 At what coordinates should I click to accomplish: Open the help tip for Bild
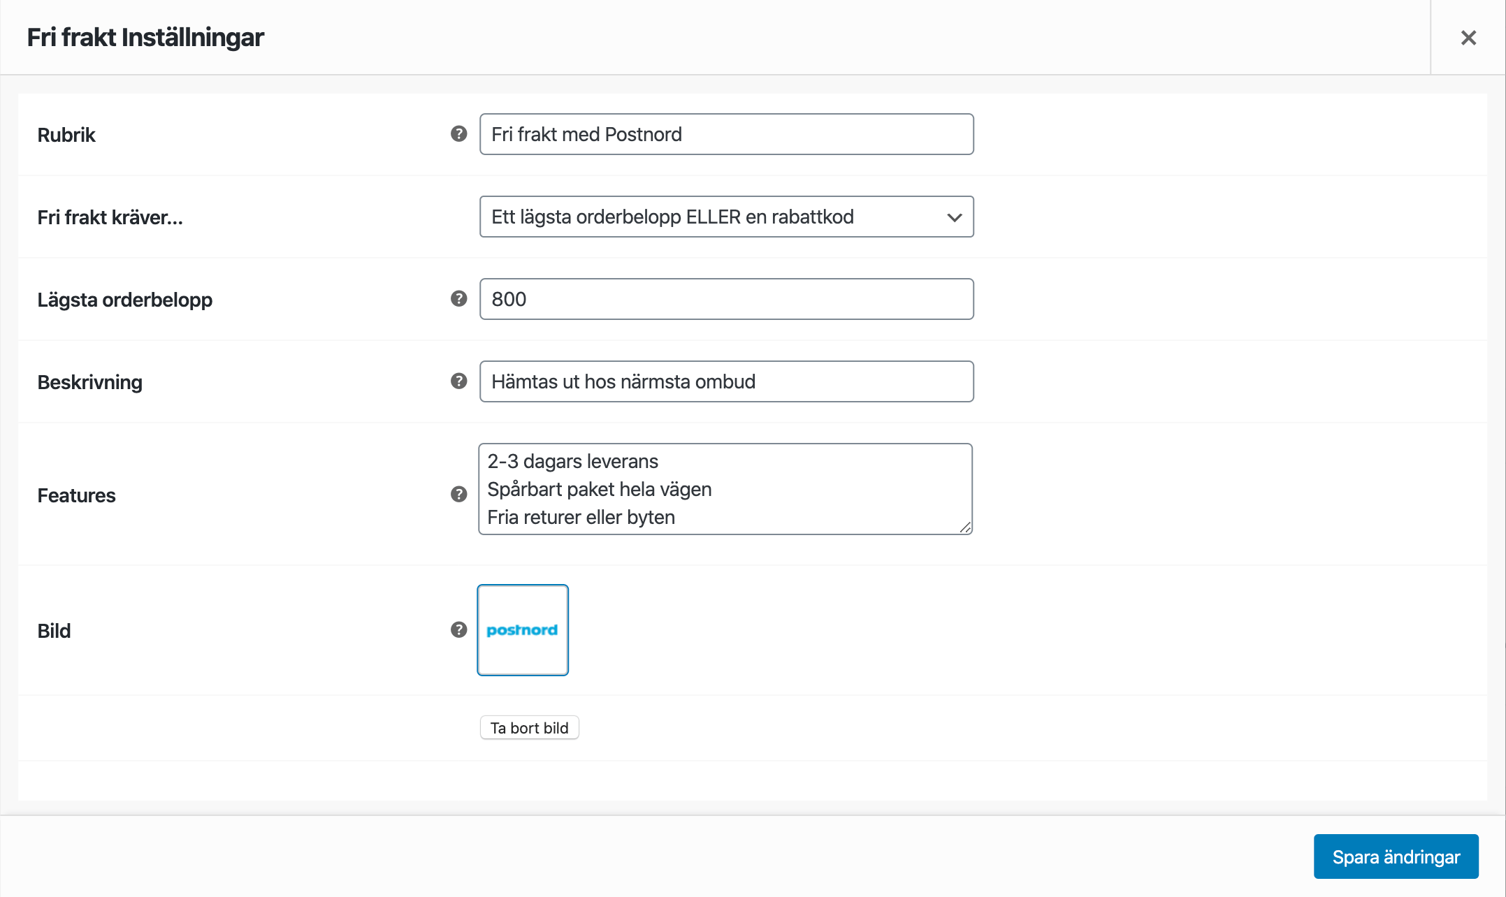458,629
